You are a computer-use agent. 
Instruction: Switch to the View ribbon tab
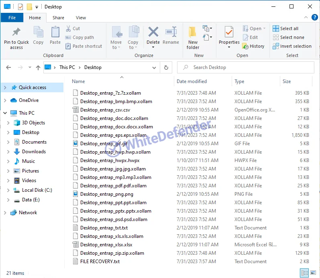click(81, 18)
